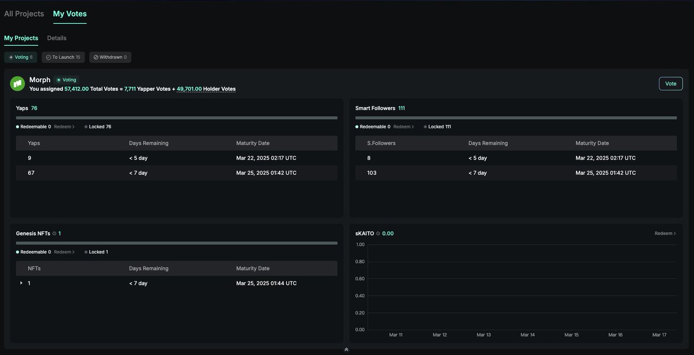Click the Genesis NFTs locked progress bar
The width and height of the screenshot is (694, 355).
pos(176,243)
